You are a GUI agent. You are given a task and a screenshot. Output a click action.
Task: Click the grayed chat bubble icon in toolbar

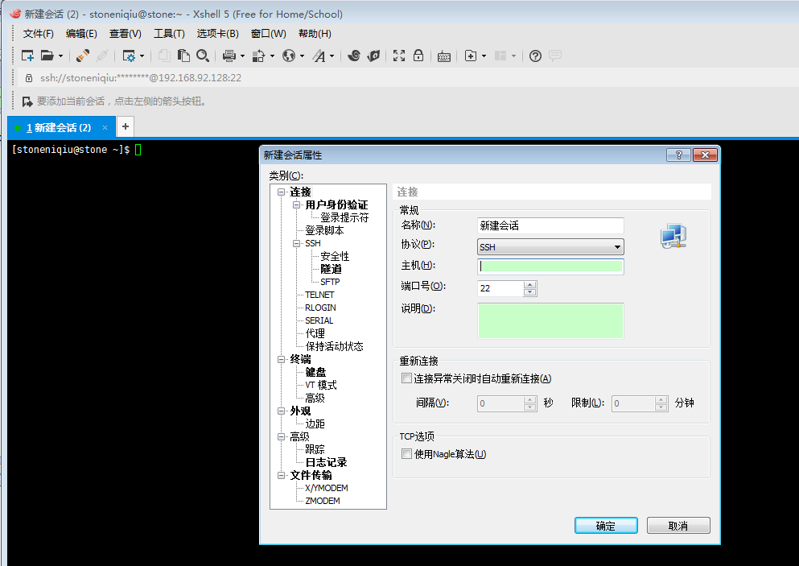coord(555,56)
